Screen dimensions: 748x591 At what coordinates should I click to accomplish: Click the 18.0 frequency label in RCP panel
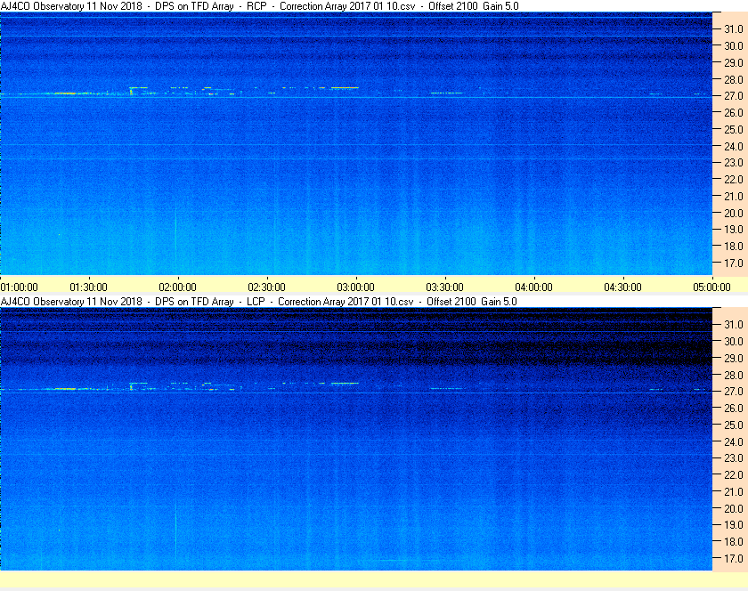point(734,247)
